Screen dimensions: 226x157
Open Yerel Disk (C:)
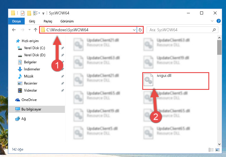click(x=34, y=48)
